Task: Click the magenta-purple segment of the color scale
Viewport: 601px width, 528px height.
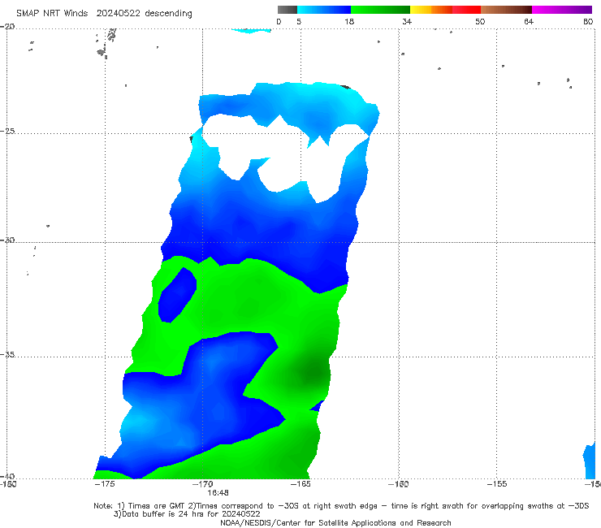Action: [562, 10]
